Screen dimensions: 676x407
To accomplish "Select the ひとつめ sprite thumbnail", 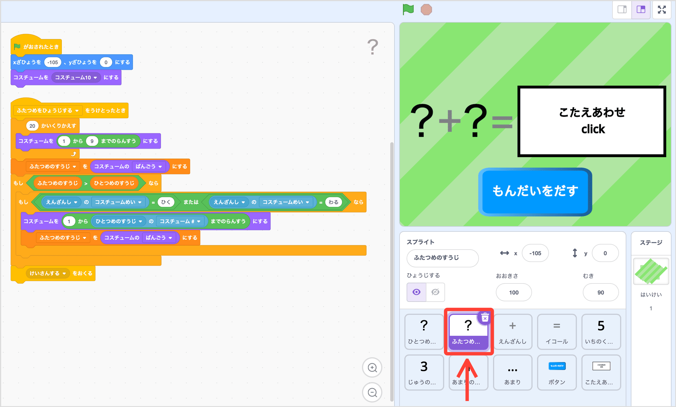I will pyautogui.click(x=424, y=332).
